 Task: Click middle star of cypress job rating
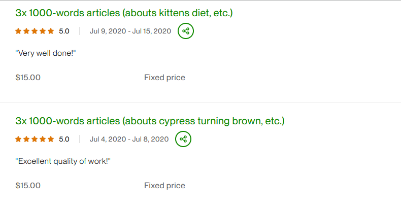(x=35, y=139)
